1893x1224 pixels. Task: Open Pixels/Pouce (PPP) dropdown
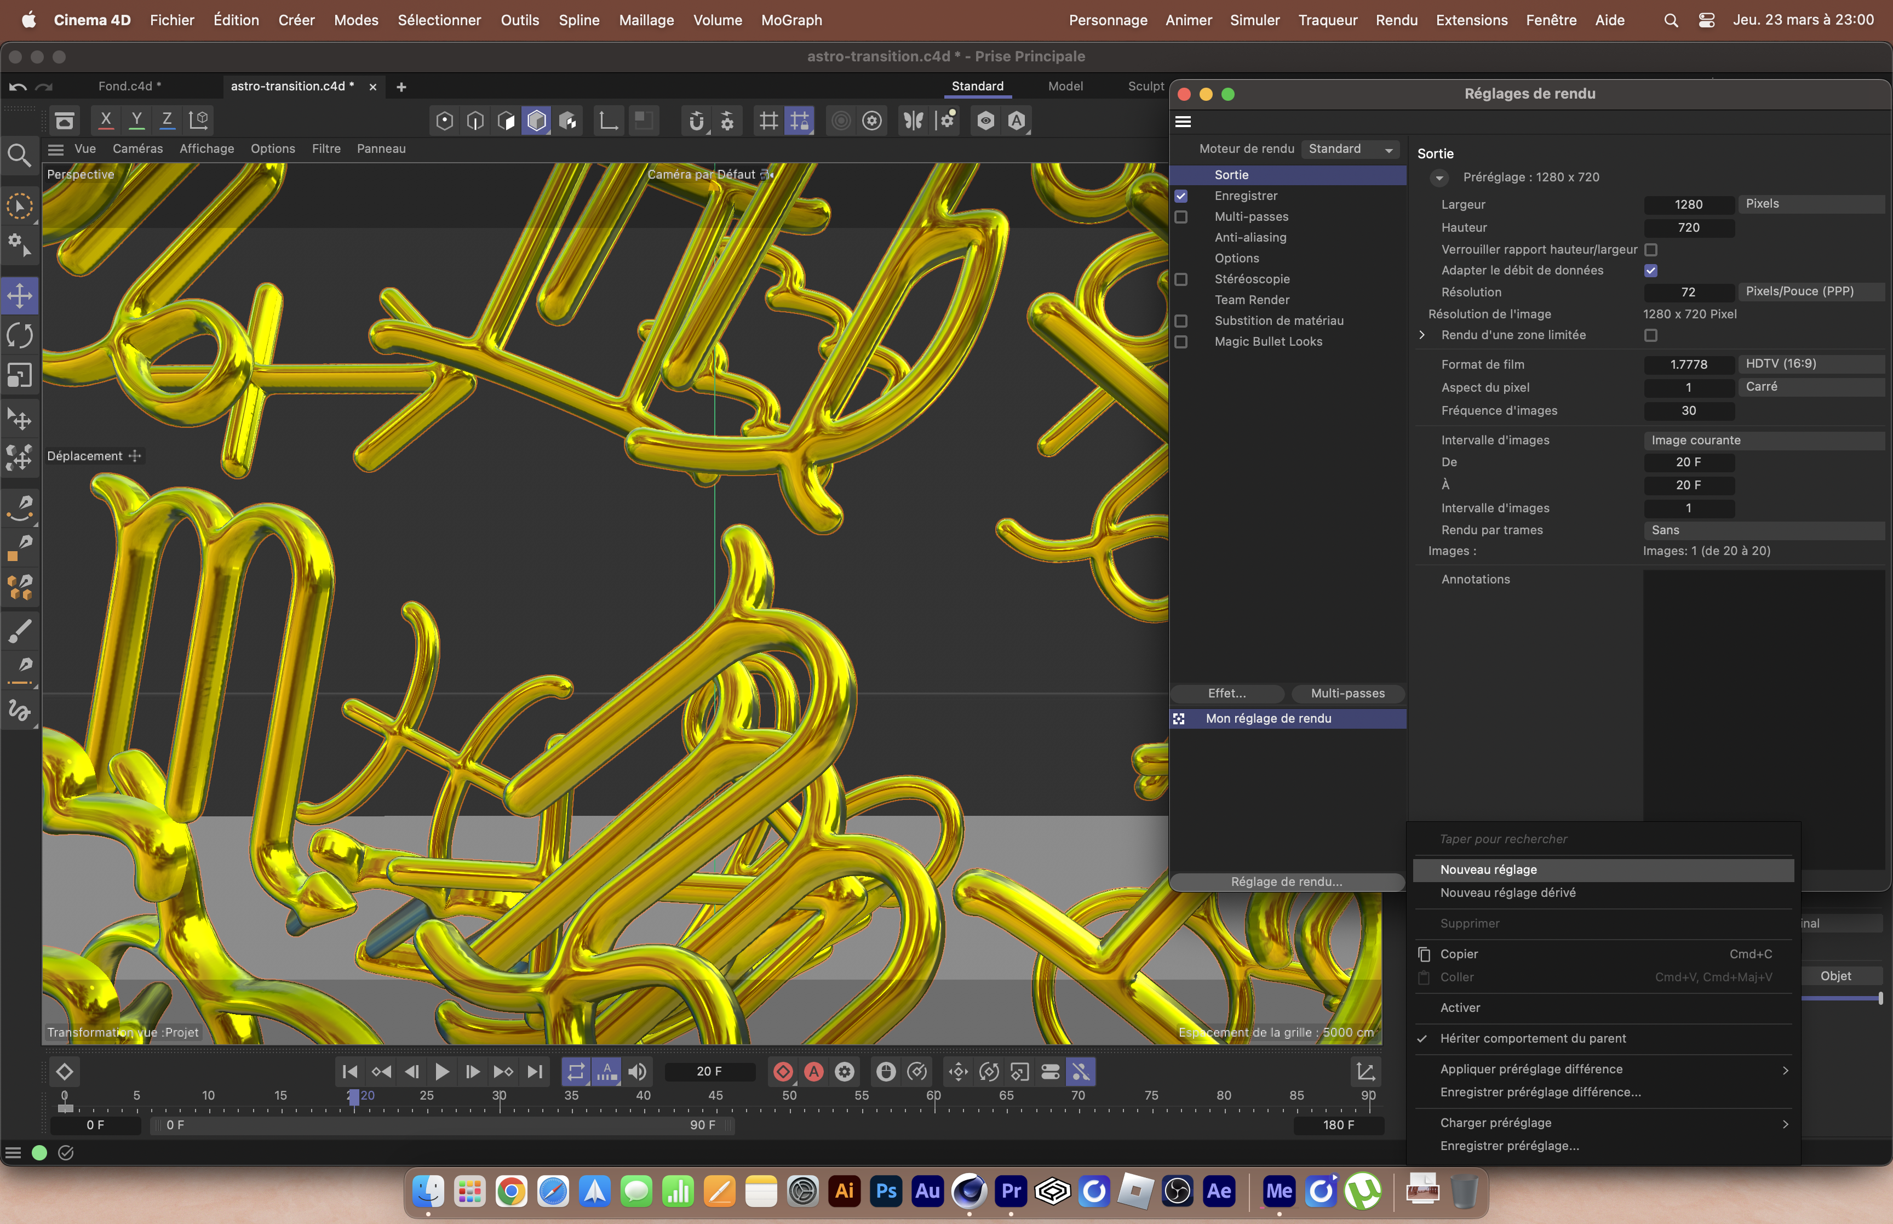pyautogui.click(x=1810, y=291)
